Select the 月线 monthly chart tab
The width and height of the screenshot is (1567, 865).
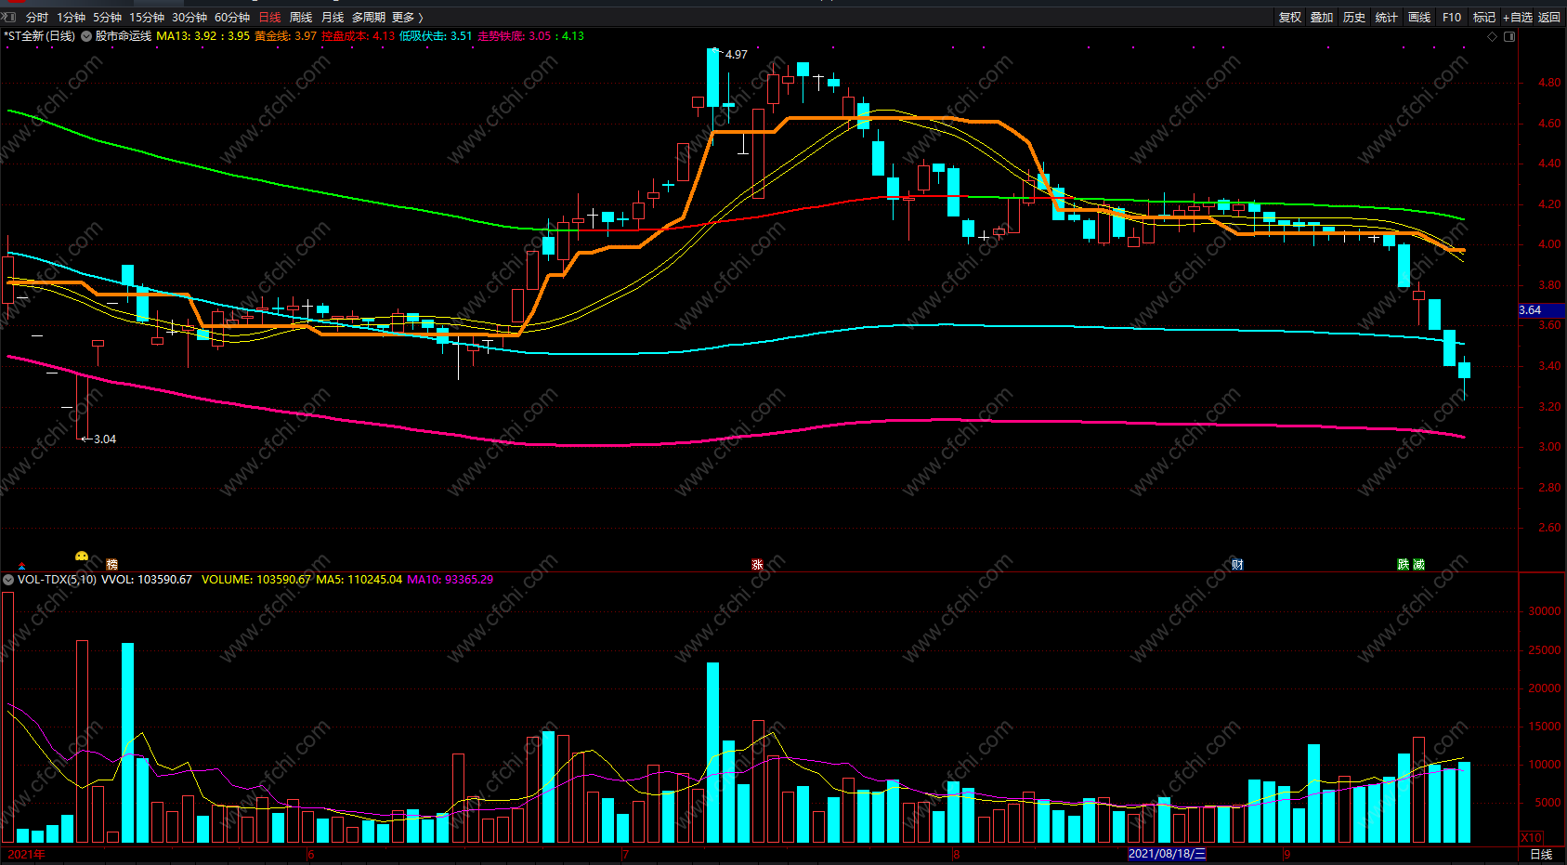333,18
